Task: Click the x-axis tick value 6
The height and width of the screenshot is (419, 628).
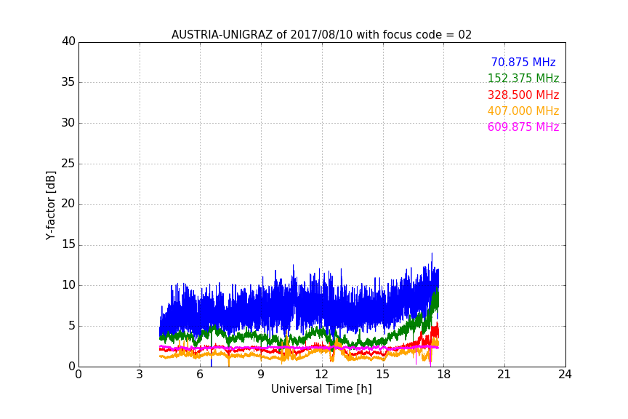Action: [x=201, y=375]
